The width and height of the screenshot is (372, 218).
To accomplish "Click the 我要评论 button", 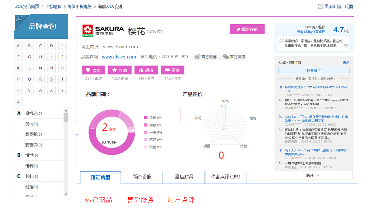I will coord(247,29).
